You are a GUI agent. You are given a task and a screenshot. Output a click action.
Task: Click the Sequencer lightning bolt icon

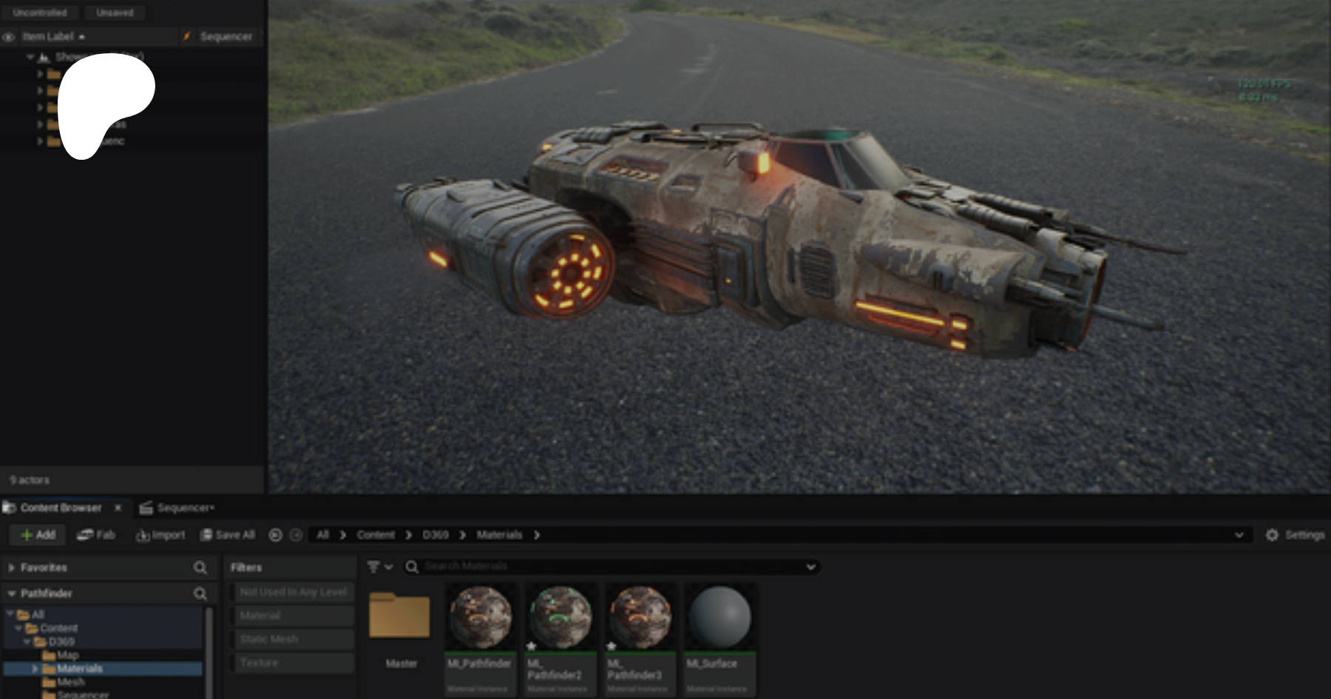click(187, 36)
